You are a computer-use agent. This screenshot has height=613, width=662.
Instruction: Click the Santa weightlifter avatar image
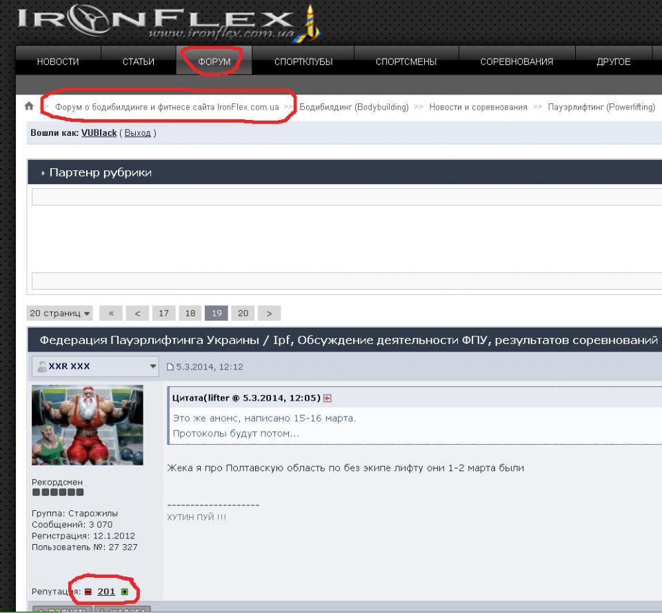click(x=87, y=425)
